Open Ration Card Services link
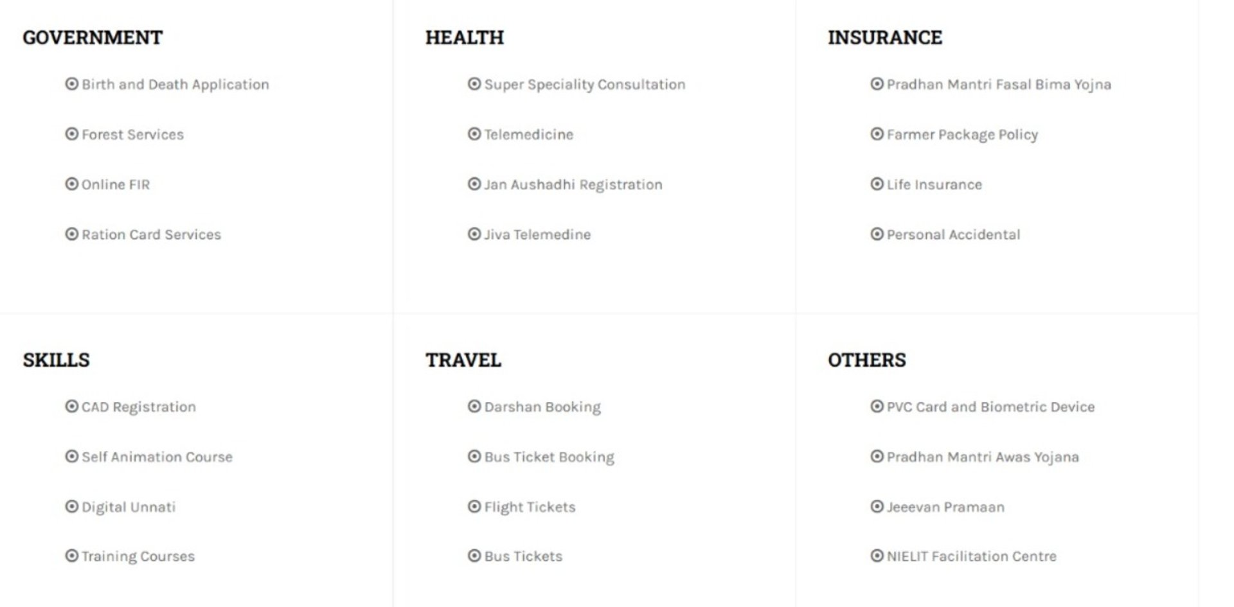 point(151,235)
